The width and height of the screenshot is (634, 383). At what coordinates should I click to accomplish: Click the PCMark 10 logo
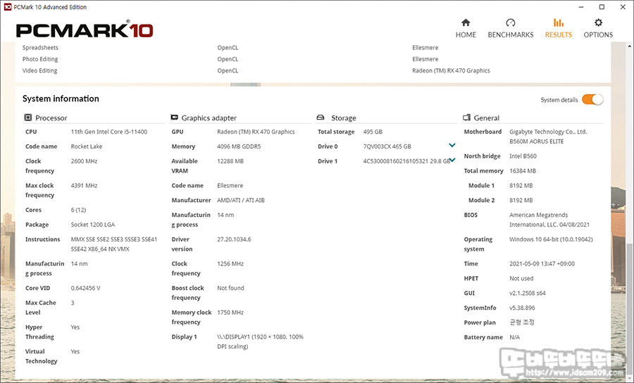click(x=85, y=30)
